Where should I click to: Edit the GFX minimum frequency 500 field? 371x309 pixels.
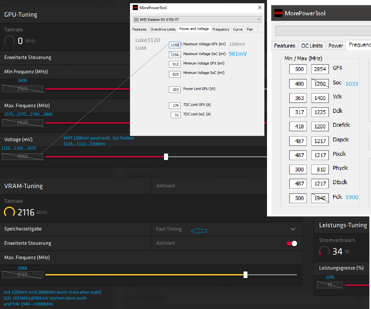pos(298,69)
